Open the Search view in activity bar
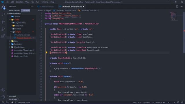The image size is (185, 104). coord(3,14)
